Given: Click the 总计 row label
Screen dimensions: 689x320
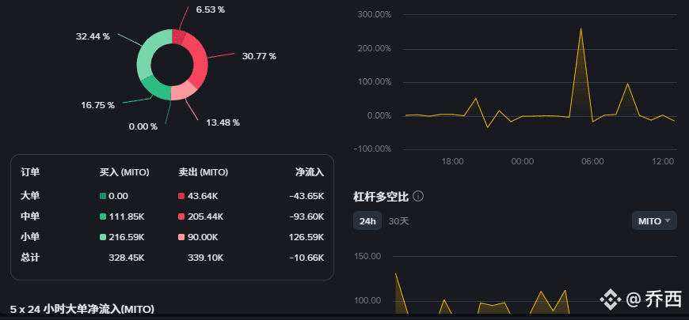Looking at the screenshot, I should tap(30, 258).
